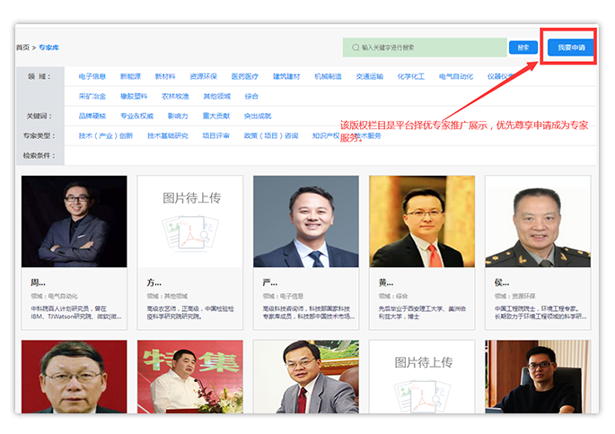615x434 pixels.
Task: Open the portrait of expert 黄...
Action: pyautogui.click(x=422, y=221)
